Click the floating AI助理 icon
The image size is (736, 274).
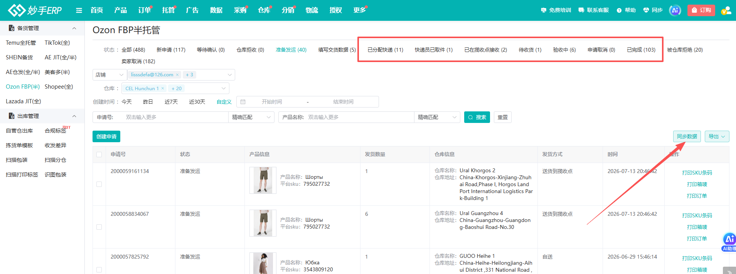point(729,242)
